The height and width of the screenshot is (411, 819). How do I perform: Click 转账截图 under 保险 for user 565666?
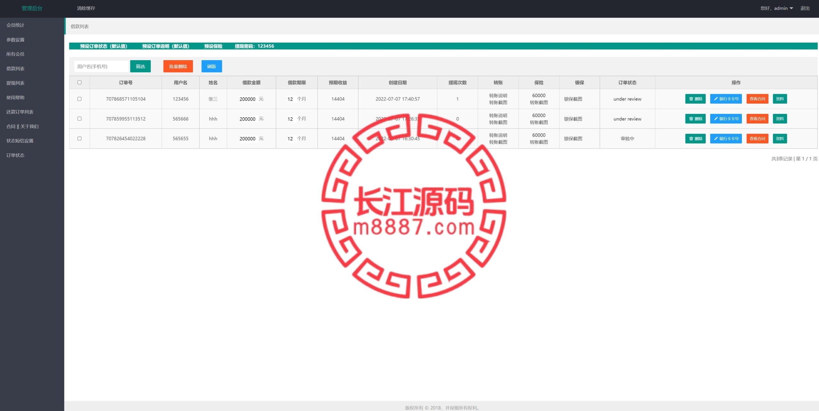pyautogui.click(x=539, y=123)
